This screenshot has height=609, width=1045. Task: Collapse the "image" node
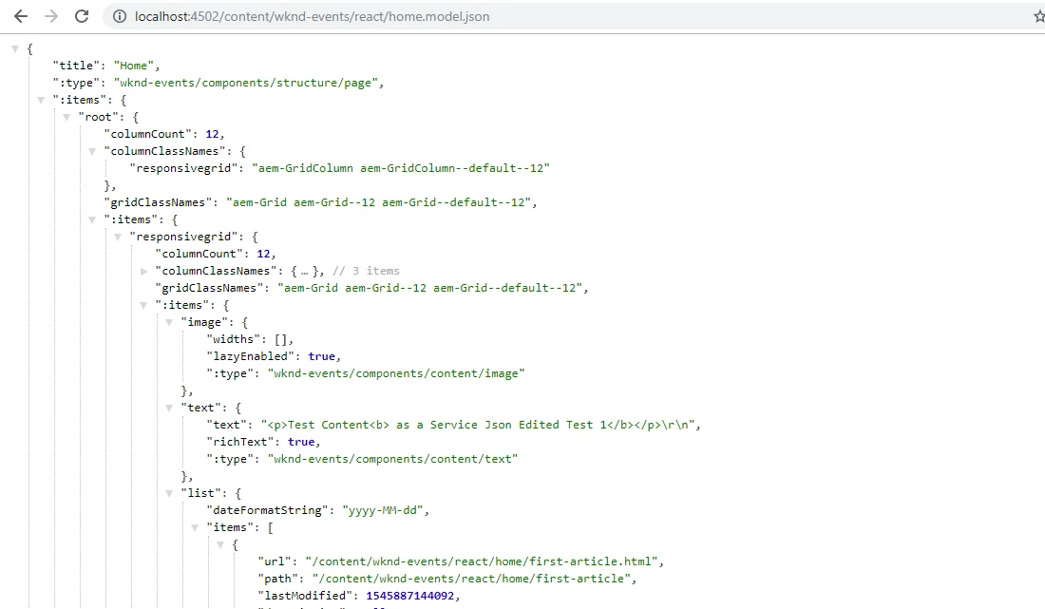[x=168, y=322]
